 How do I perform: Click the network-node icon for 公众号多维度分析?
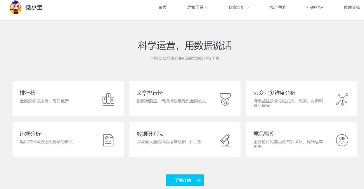(342, 99)
